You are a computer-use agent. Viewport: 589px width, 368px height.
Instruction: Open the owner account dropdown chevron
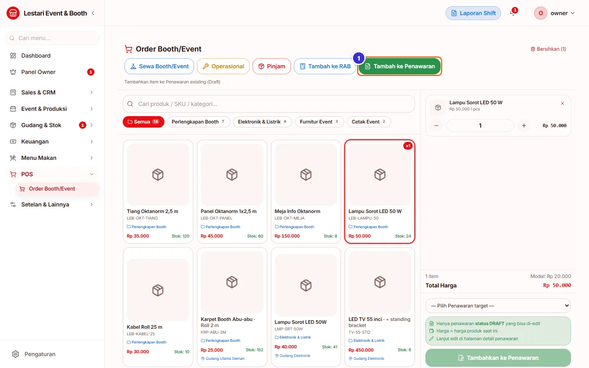click(x=573, y=13)
